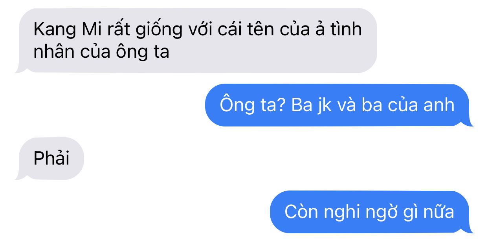
Task: Click the tail of the "Kang Mi" bubble
Action: (x=20, y=69)
